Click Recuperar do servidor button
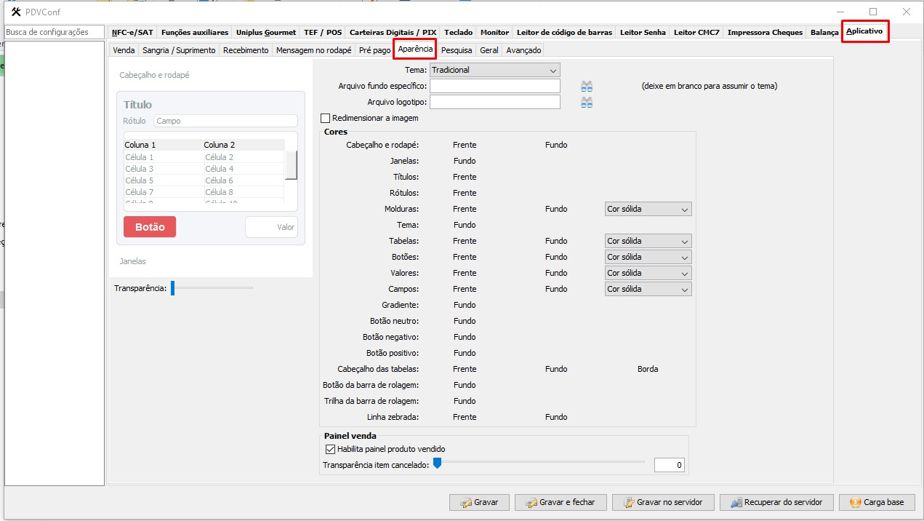 776,502
